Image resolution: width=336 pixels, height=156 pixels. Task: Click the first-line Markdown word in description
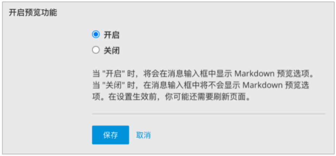tap(258, 74)
